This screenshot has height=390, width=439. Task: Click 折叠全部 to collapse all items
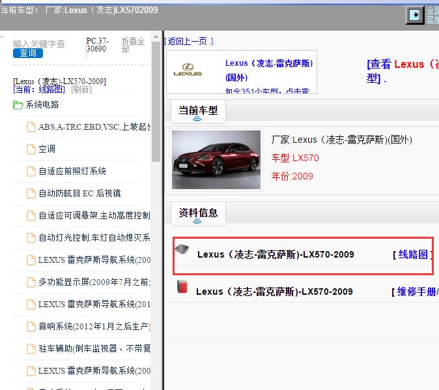coord(133,45)
